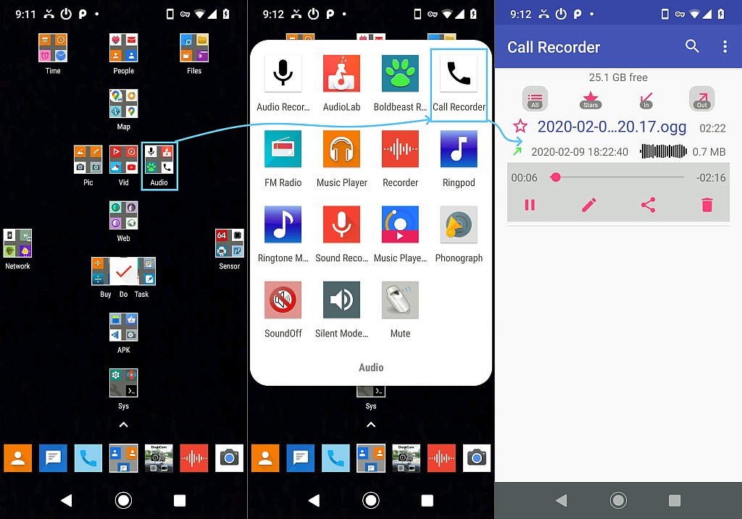Launch the Ringpod app

tap(459, 149)
